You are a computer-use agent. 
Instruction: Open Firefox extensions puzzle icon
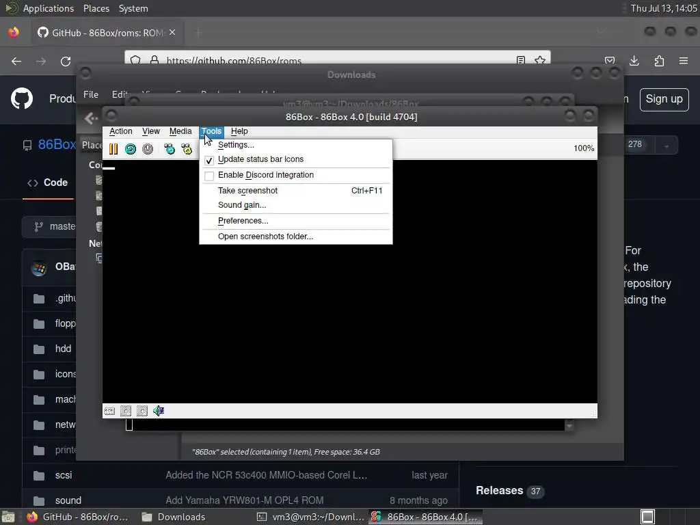tap(659, 61)
